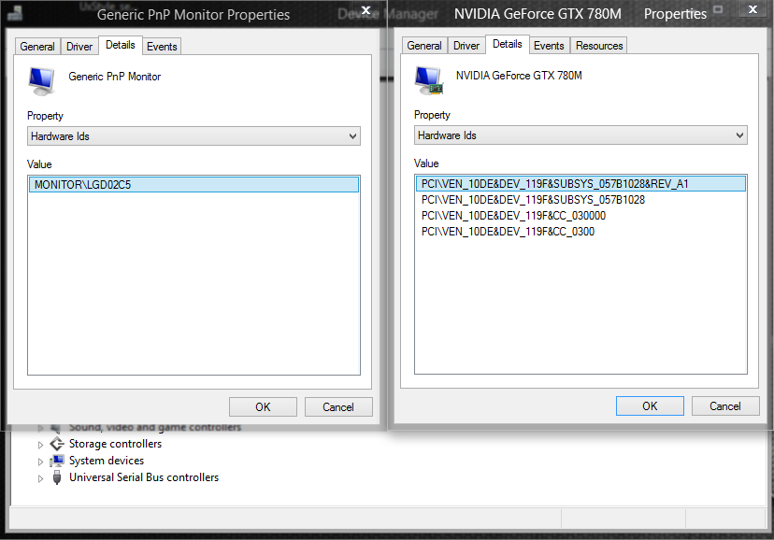Open the Property dropdown in Monitor Properties

193,136
